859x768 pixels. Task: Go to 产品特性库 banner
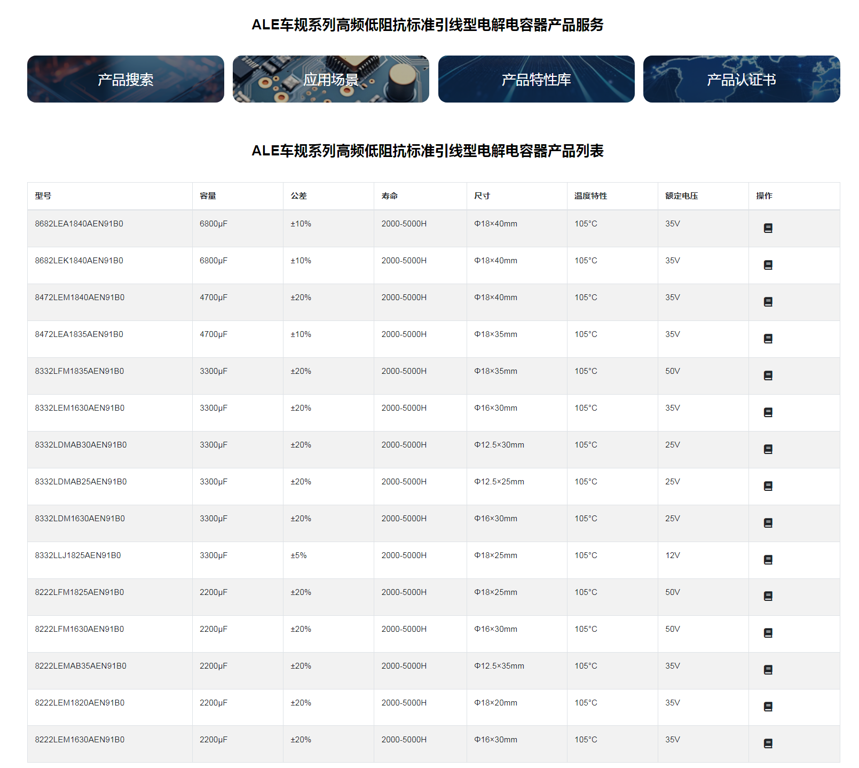(536, 79)
